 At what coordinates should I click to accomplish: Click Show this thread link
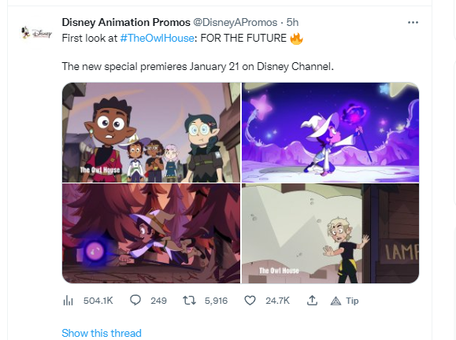click(102, 333)
